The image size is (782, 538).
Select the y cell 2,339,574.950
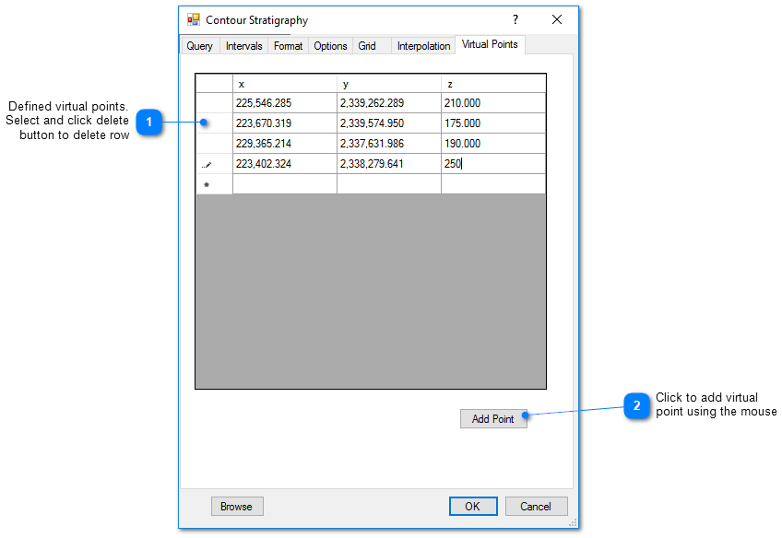388,123
